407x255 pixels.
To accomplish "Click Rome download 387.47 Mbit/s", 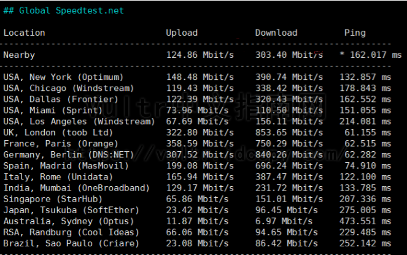I will 289,177.
